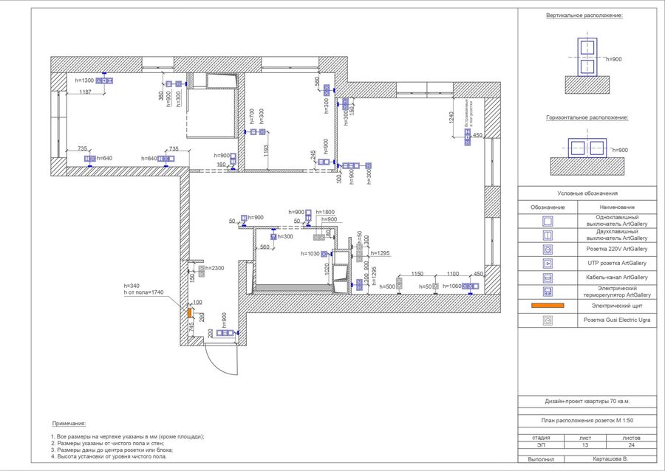Click the 'h=1300' height label
This screenshot has width=665, height=471.
coord(84,80)
